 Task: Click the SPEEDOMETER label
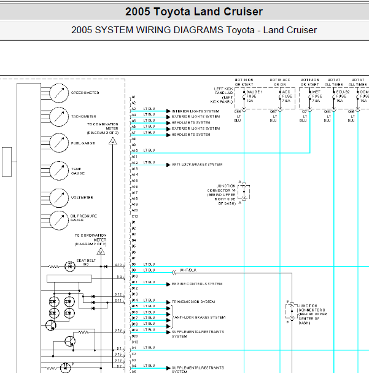click(85, 93)
